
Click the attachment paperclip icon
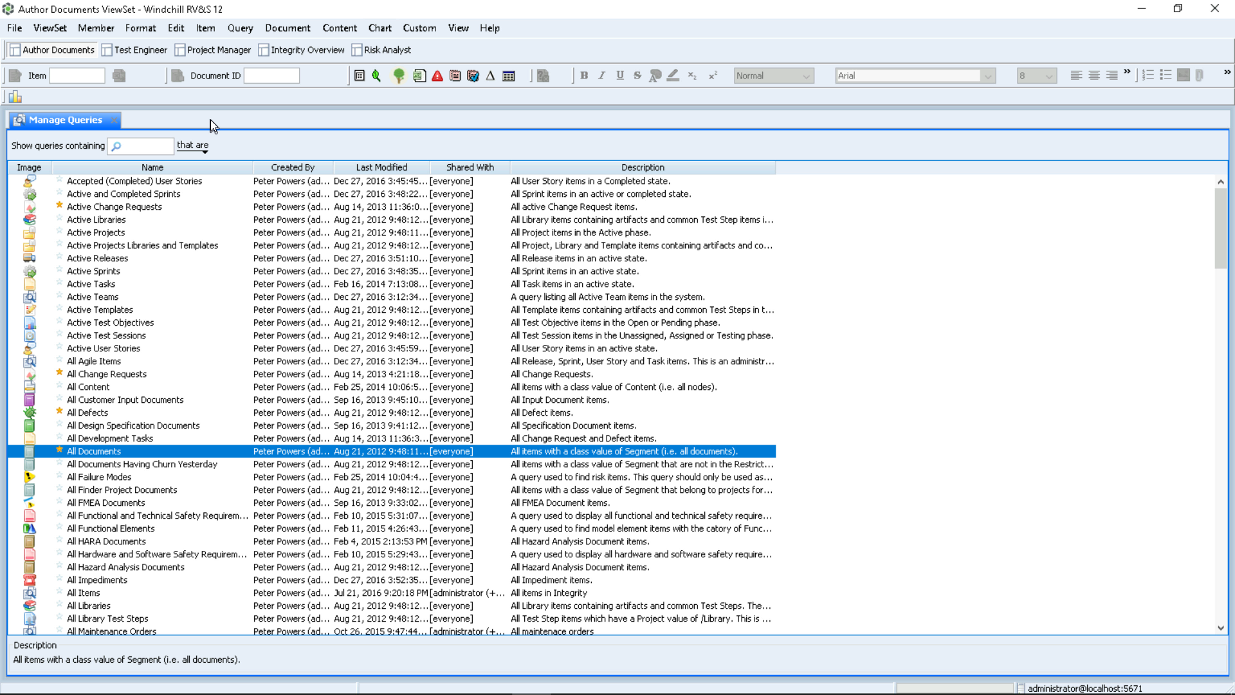point(1200,75)
